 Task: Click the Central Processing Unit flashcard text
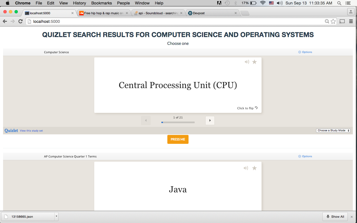point(178,85)
